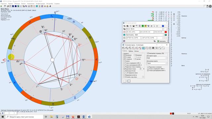Click the first icon in aspect settings toolbar
The image size is (212, 119).
pos(124,48)
